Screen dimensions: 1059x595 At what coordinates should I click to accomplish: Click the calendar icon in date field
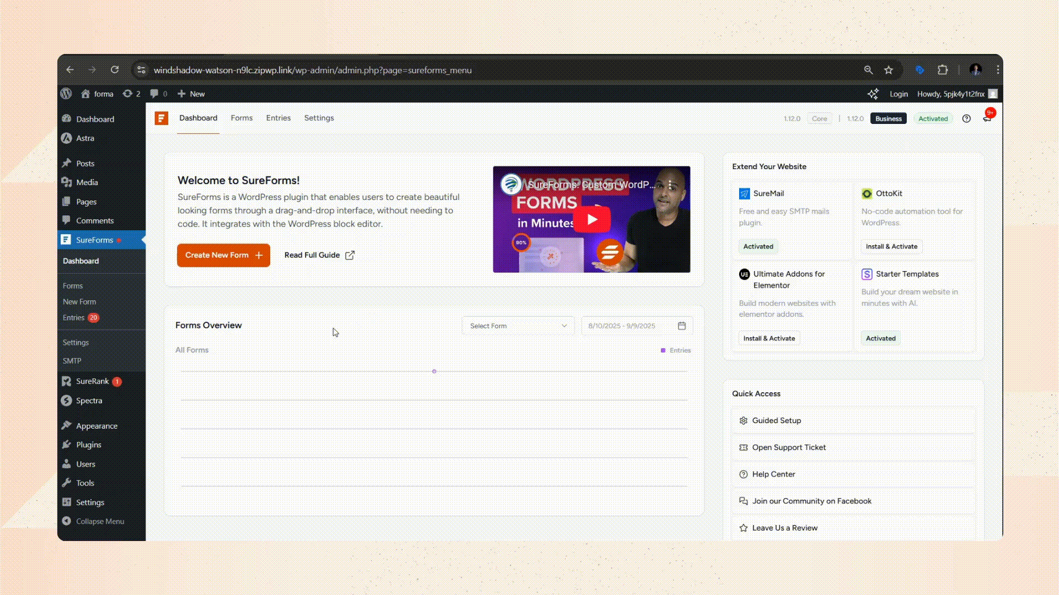(x=682, y=326)
